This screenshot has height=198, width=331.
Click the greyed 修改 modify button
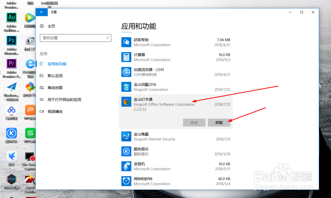coord(194,123)
